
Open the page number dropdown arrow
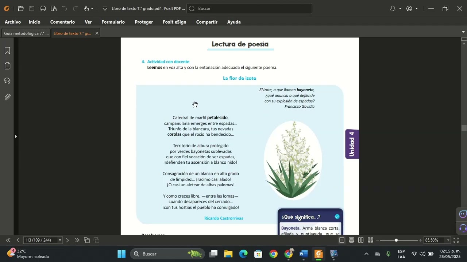(60, 240)
